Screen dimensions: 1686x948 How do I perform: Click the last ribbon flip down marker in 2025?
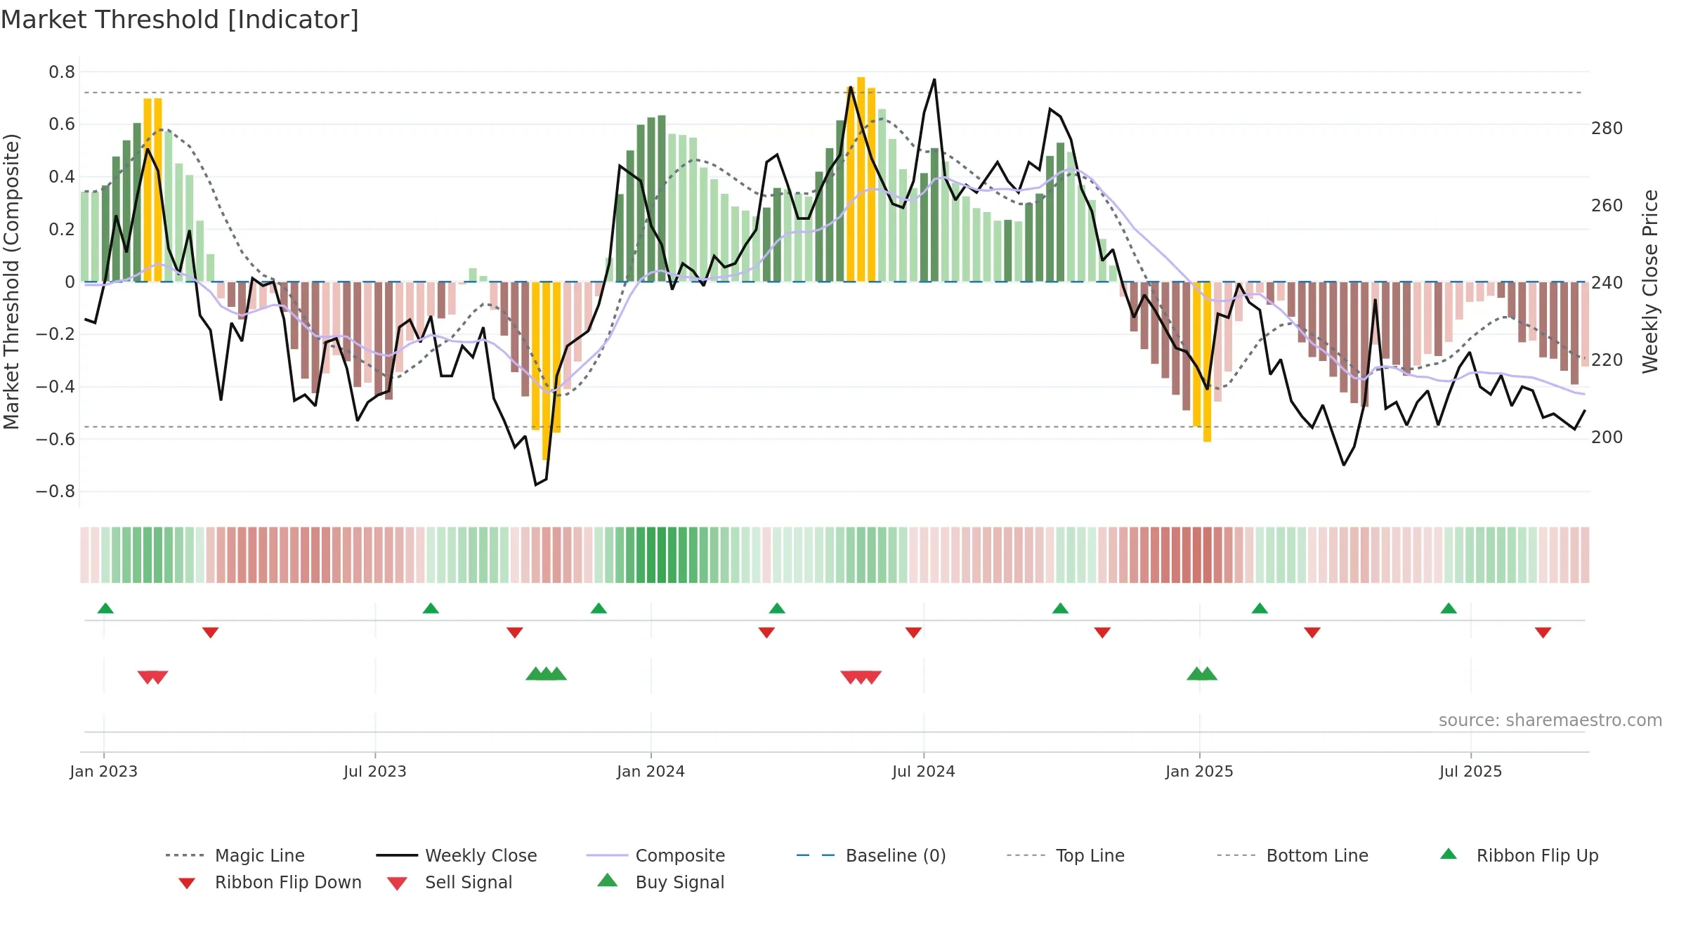[x=1543, y=633]
